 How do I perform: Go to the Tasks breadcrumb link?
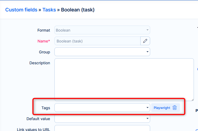coord(49,10)
